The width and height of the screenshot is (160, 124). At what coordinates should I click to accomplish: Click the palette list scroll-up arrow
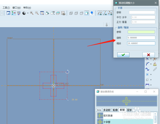(155, 114)
